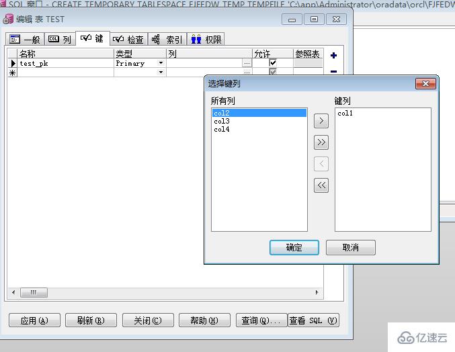Select the test_pk row indicator arrow
This screenshot has width=455, height=352.
(13, 63)
